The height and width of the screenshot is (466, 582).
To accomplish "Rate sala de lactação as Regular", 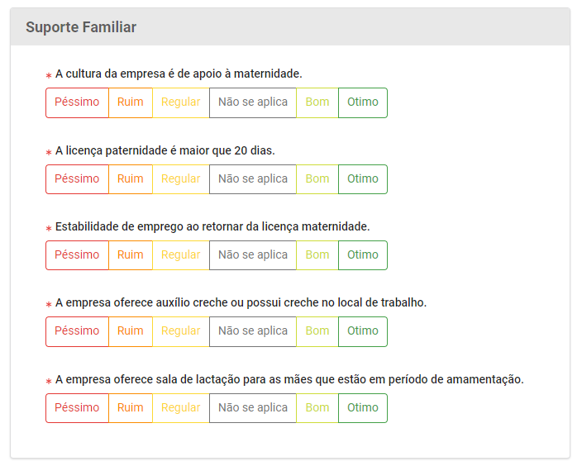I will coord(181,408).
